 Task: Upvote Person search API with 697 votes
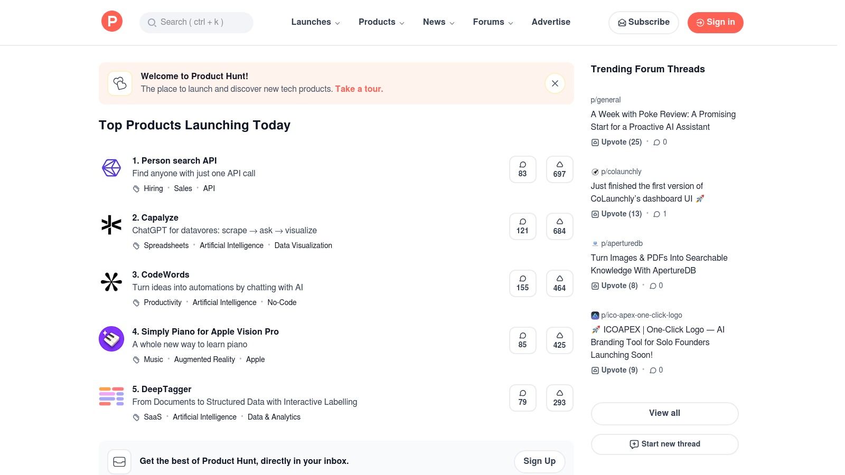(x=560, y=169)
